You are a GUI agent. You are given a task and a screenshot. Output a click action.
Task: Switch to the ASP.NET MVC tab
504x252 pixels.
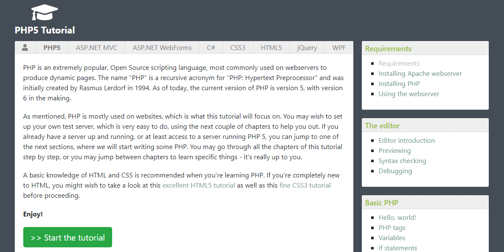(x=96, y=47)
